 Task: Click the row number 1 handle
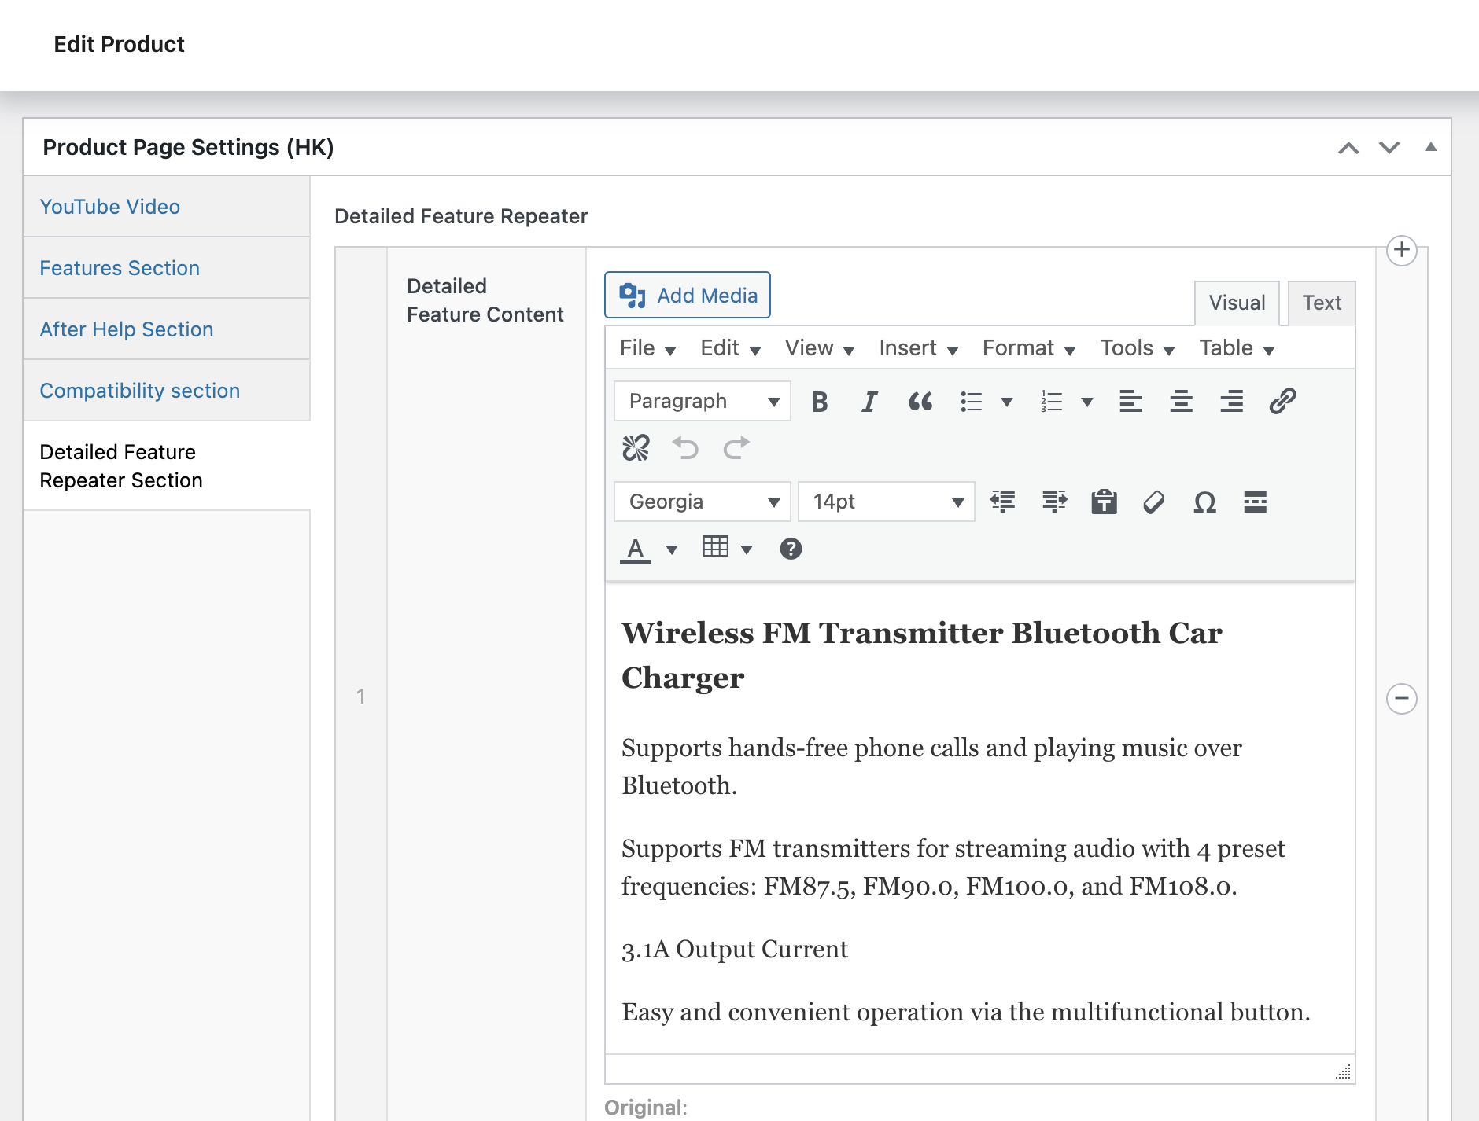[x=361, y=696]
